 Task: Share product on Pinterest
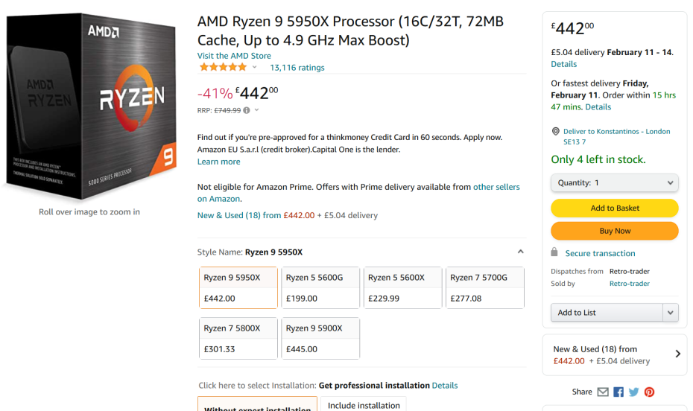click(x=650, y=392)
